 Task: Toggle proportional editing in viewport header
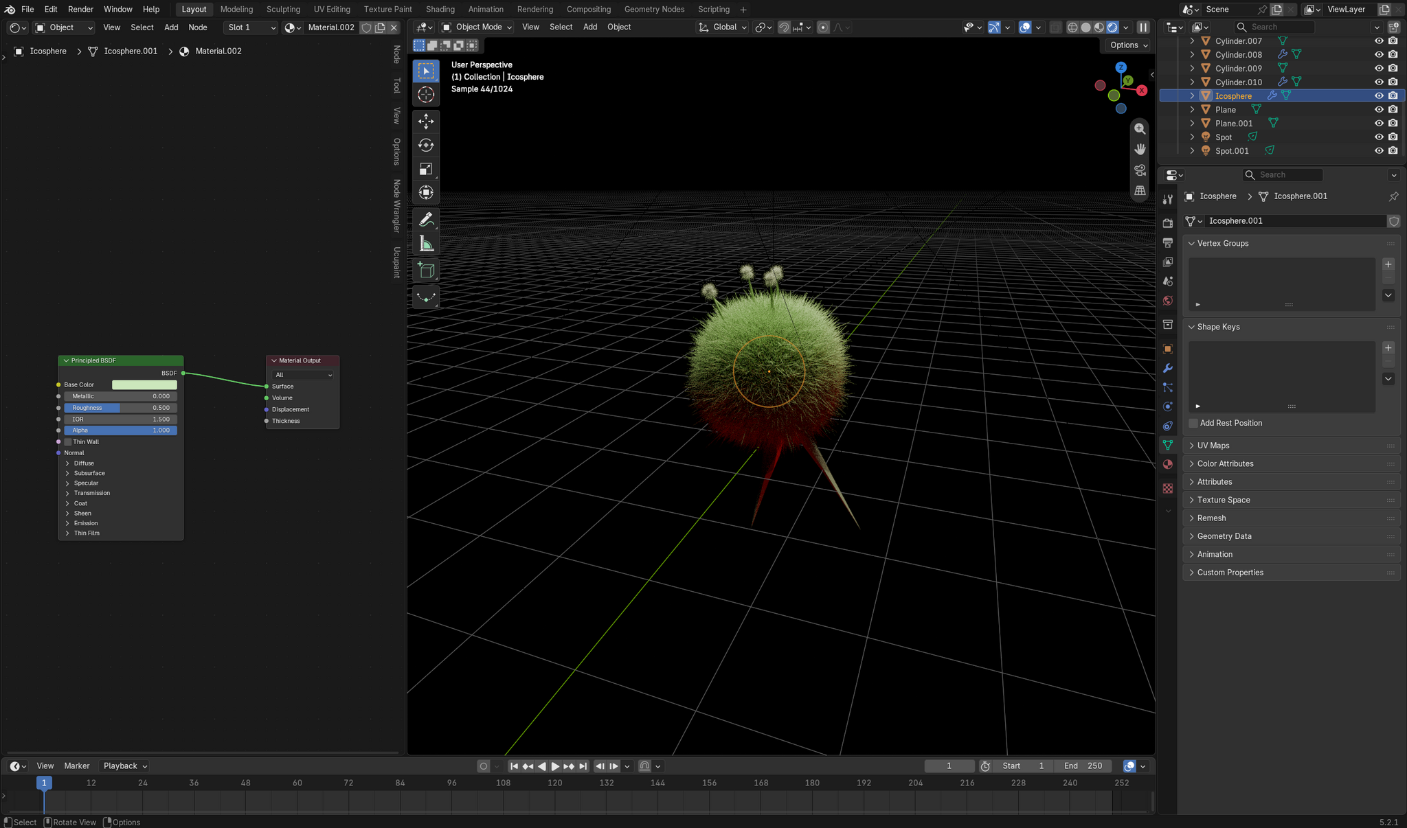point(823,27)
